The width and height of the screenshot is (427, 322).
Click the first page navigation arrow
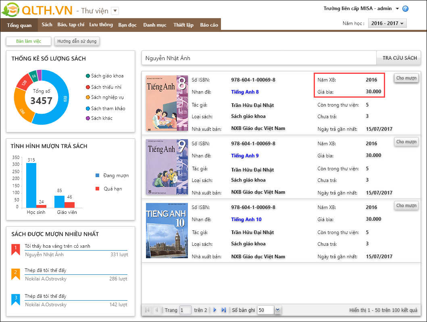coord(147,310)
